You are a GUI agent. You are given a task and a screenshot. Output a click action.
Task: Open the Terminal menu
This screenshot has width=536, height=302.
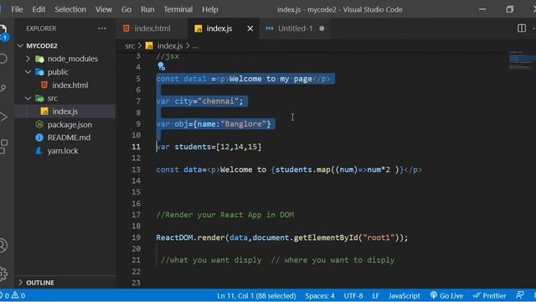pos(178,9)
